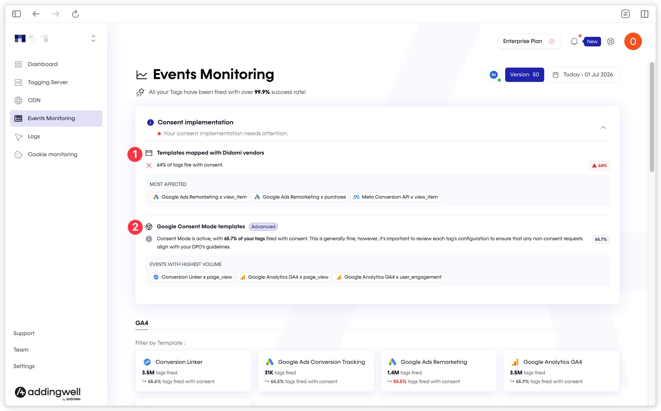The image size is (661, 411).
Task: Select Google Analytics GA4 x user_engagement chip
Action: click(x=388, y=277)
